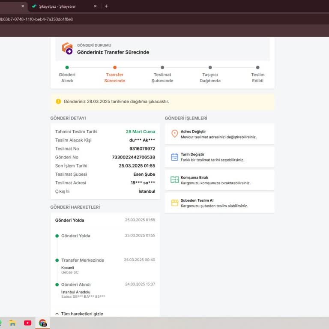This screenshot has width=329, height=329.
Task: Click the Gönderiniz Transfer Sürecinde heading
Action: (113, 52)
